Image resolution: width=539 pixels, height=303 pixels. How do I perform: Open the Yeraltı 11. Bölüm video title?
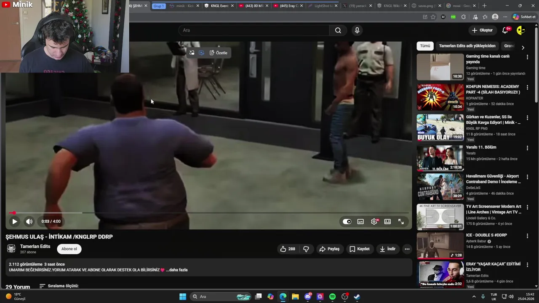pos(481,147)
